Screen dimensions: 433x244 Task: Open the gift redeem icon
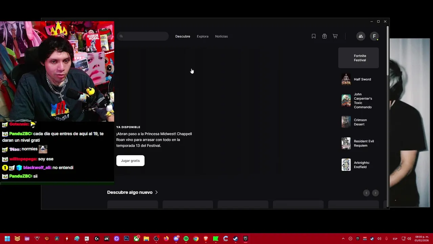tap(324, 36)
